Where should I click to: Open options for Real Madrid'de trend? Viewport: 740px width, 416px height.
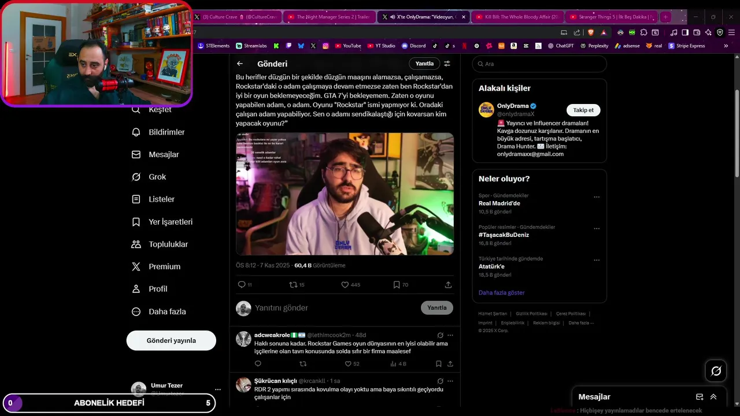[x=597, y=197]
